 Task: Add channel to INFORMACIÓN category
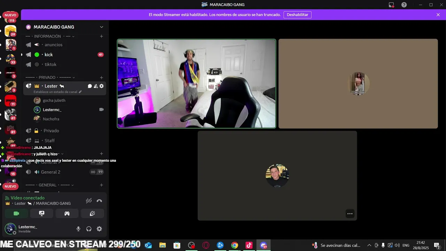pos(101,36)
